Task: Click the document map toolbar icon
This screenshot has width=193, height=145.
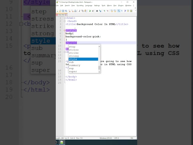Action: click(x=131, y=11)
